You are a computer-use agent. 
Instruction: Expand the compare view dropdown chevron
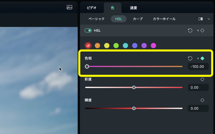coord(209,19)
